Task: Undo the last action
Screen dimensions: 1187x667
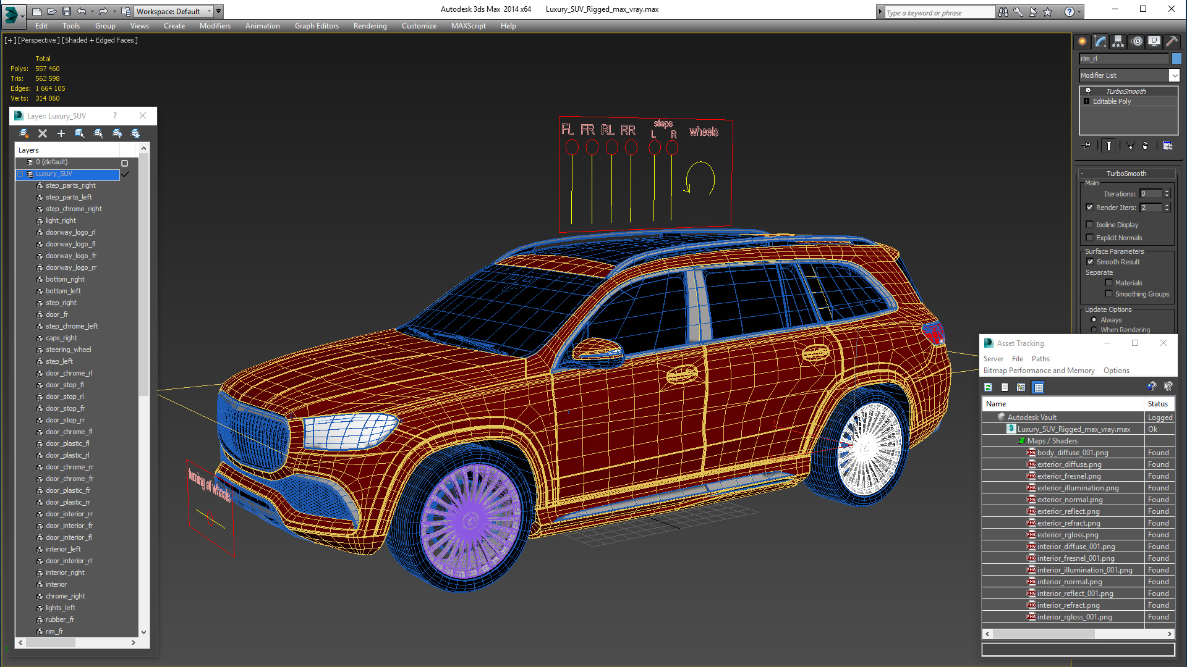Action: click(x=81, y=11)
